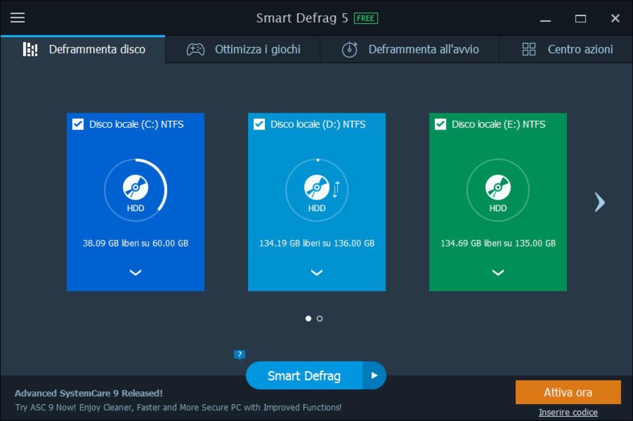Open the help tooltip question mark icon

coord(239,354)
